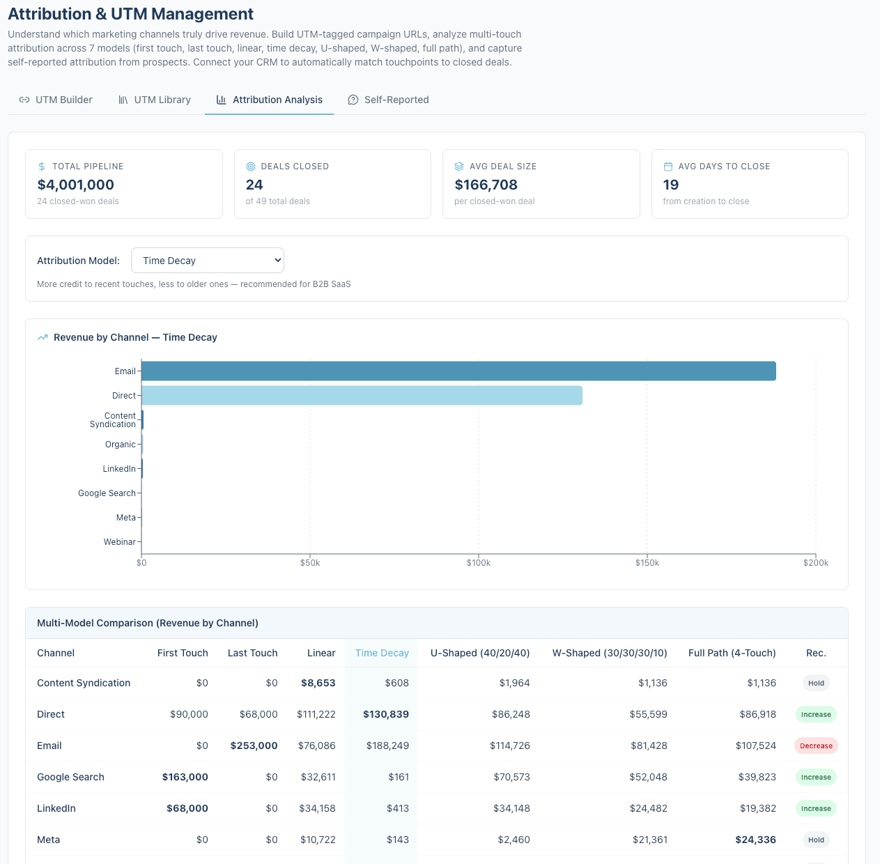Viewport: 880px width, 864px height.
Task: Click the calendar icon on Avg Days to Close
Action: click(667, 167)
